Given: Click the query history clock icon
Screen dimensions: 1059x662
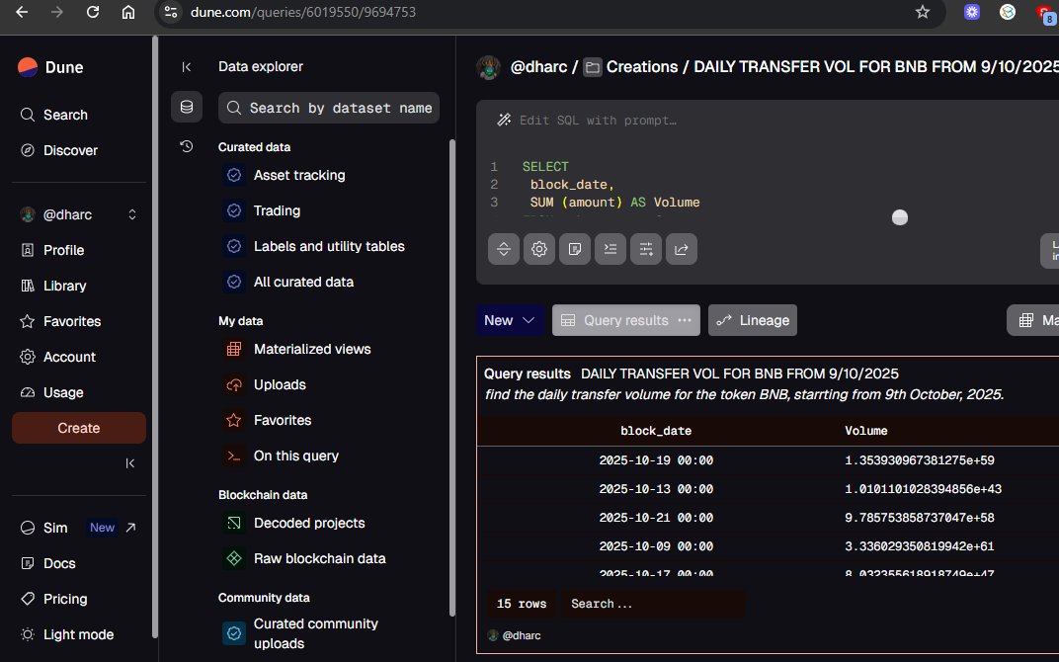Looking at the screenshot, I should tap(187, 145).
